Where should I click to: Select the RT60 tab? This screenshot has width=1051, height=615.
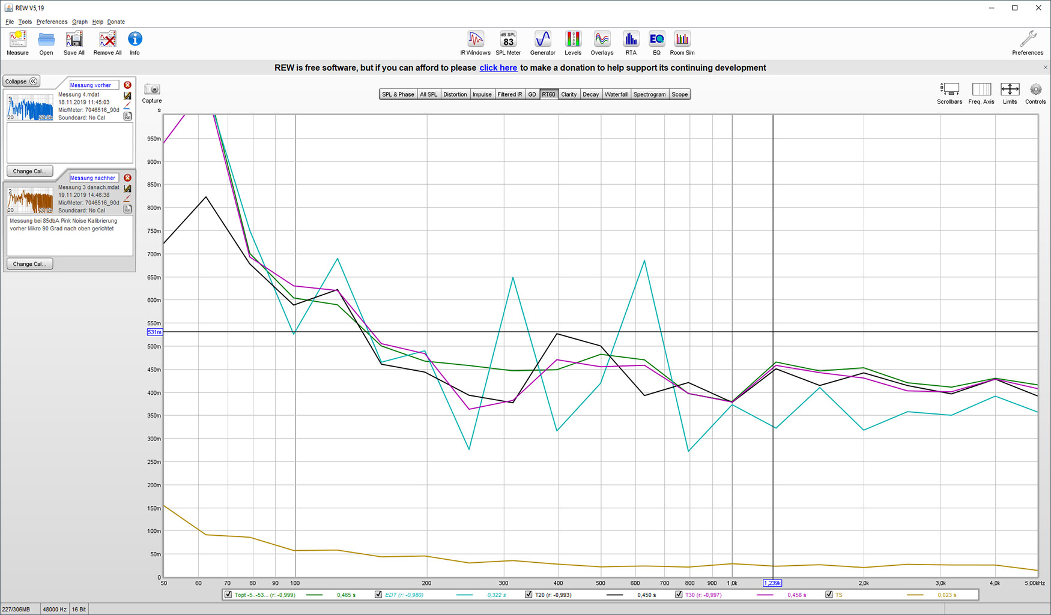548,94
